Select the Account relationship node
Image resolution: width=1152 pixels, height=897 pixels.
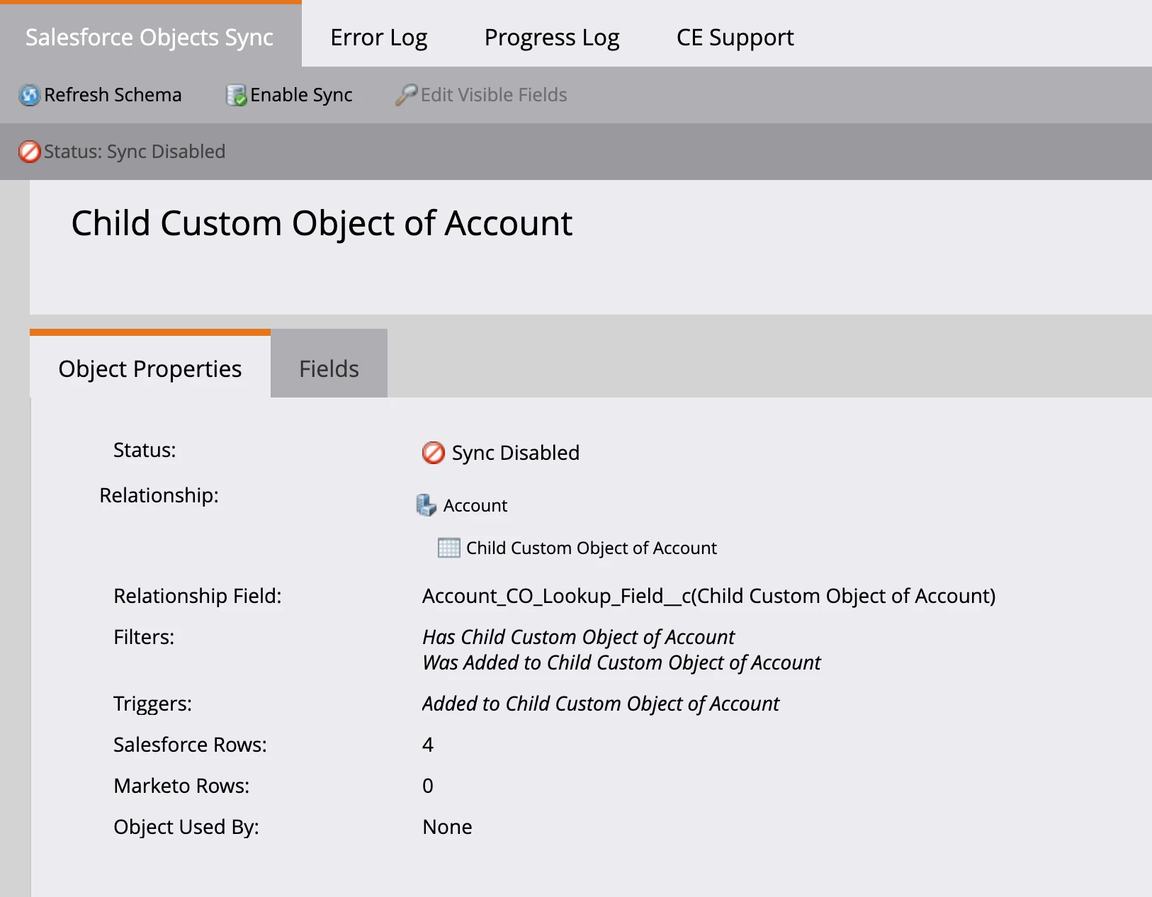[x=475, y=505]
